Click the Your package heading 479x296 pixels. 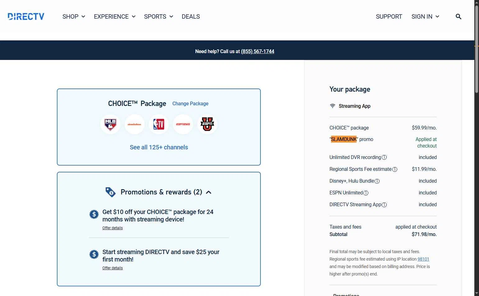350,89
